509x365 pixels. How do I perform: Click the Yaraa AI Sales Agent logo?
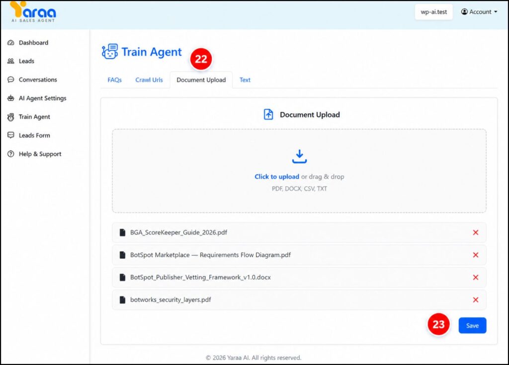click(x=33, y=12)
